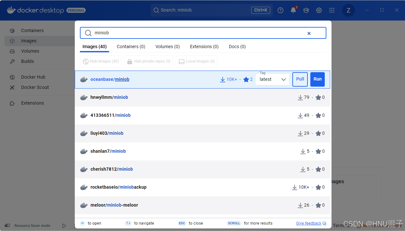The image size is (405, 231).
Task: Open Docker notifications bell
Action: (x=293, y=10)
